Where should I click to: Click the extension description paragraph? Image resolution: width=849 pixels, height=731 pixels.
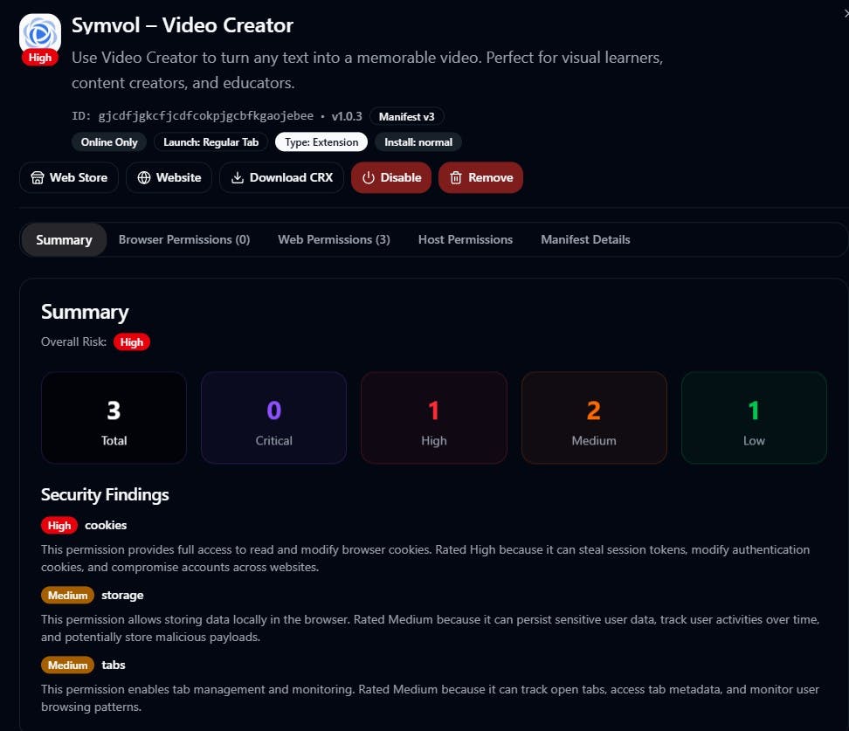click(x=367, y=70)
